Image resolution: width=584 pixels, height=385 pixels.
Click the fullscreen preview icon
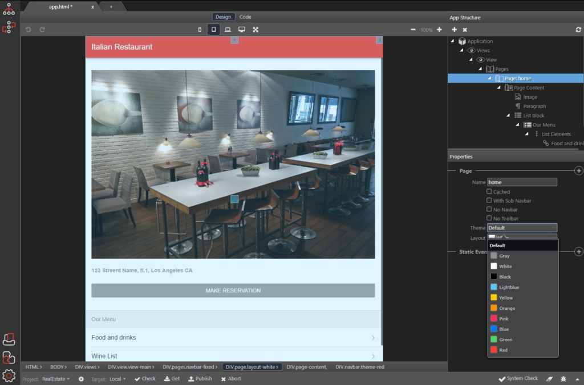255,29
